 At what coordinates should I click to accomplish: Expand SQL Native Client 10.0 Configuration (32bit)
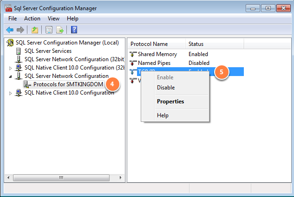[11, 68]
